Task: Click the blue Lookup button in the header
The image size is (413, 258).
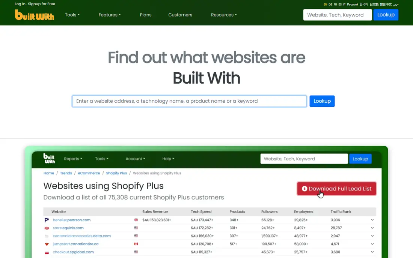Action: (x=386, y=15)
